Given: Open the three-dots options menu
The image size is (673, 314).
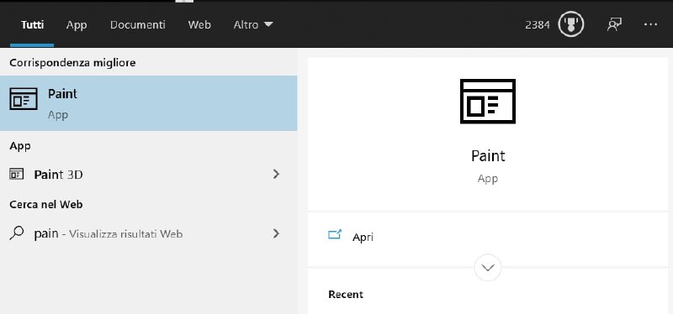Looking at the screenshot, I should coord(650,24).
